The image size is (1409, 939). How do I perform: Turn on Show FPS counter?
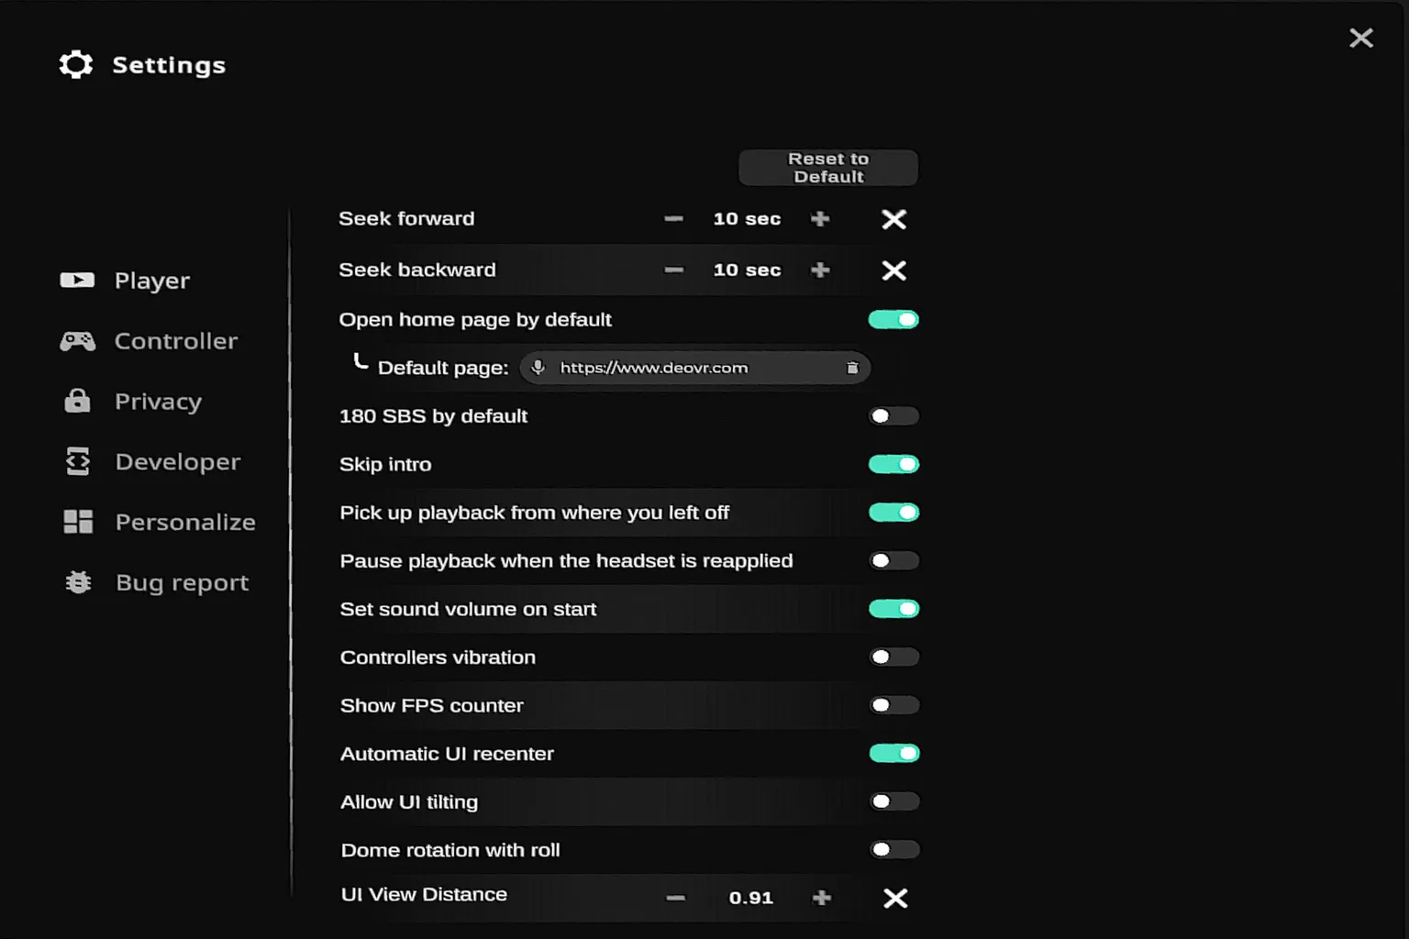click(893, 705)
